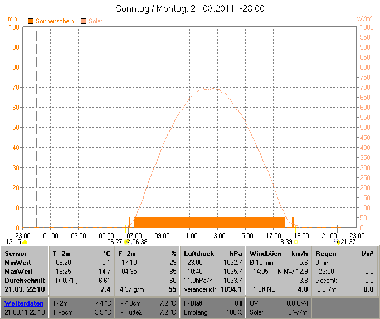Select the T- 2m temperature column header

(x=63, y=254)
